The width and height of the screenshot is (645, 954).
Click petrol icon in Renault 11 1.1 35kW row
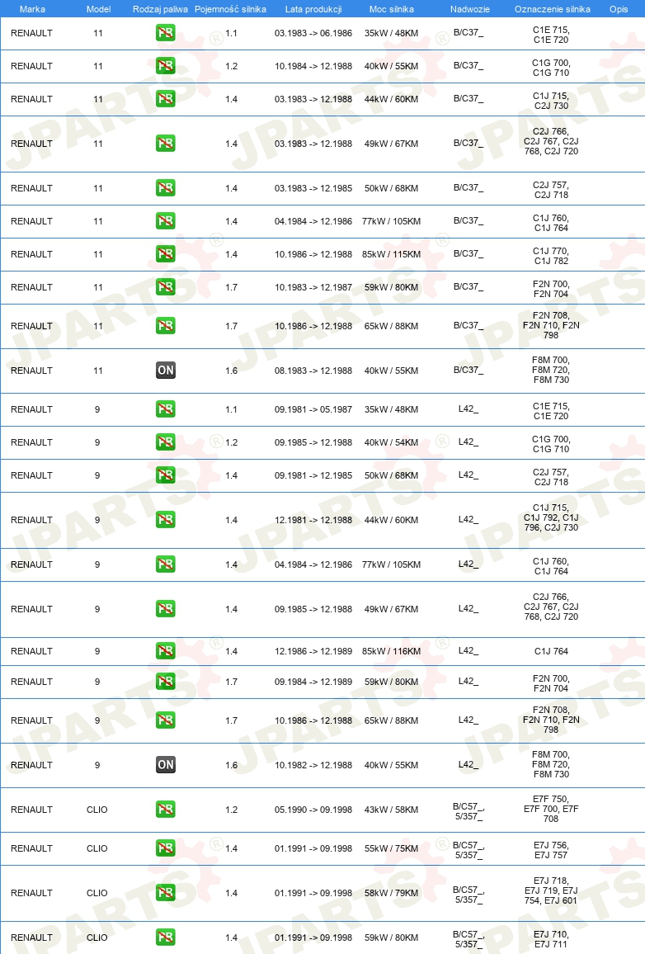click(165, 33)
